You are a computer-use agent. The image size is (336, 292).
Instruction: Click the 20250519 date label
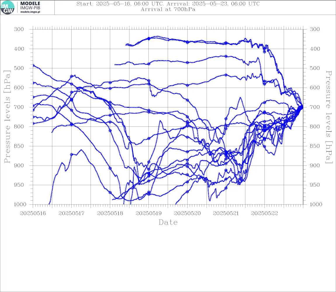click(x=148, y=213)
